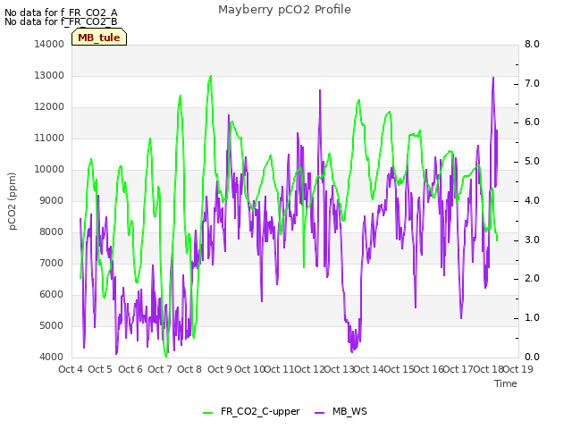The height and width of the screenshot is (429, 572).
Task: Click the 7.0 right axis value
Action: (532, 83)
